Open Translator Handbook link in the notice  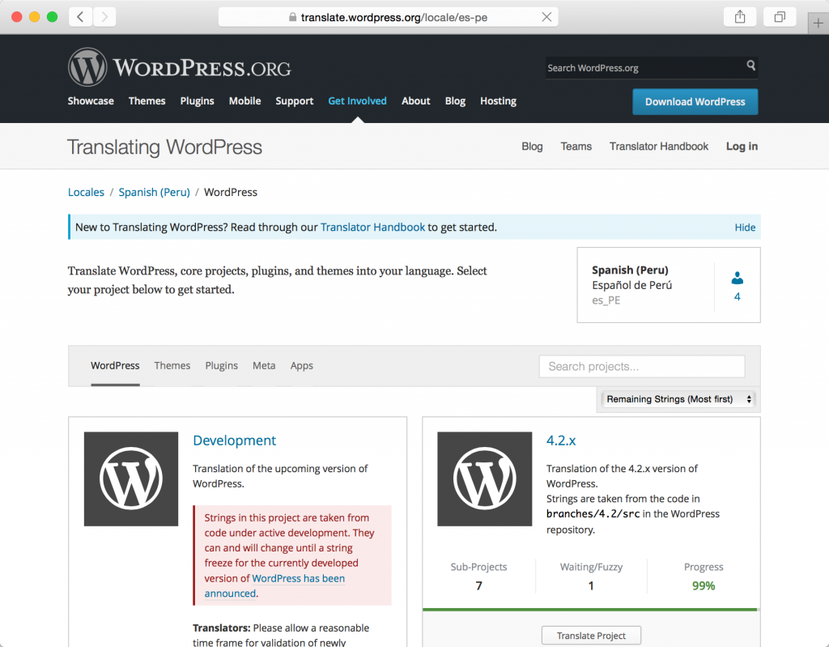(372, 227)
